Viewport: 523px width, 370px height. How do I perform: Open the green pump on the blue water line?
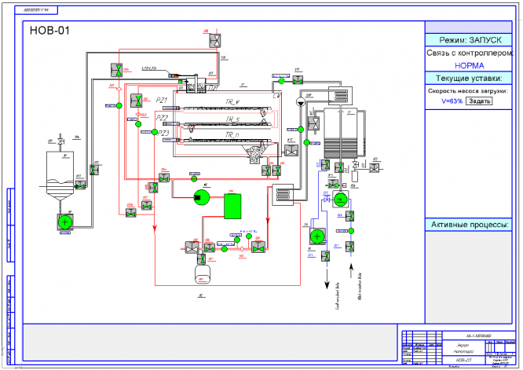pyautogui.click(x=317, y=236)
